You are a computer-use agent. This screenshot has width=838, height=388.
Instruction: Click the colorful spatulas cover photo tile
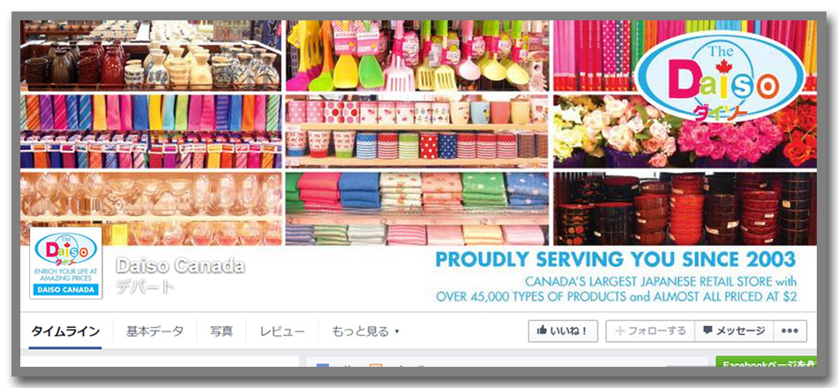417,56
